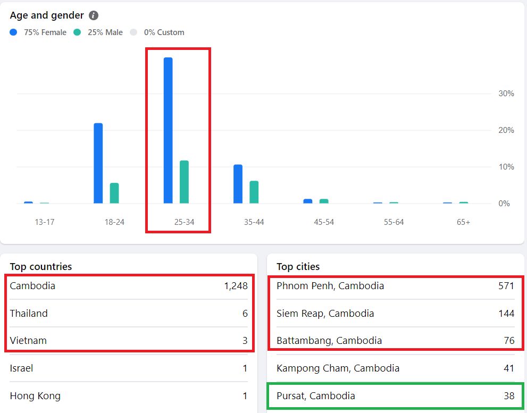The image size is (527, 413).
Task: Click the '76' value for Battambang
Action: [509, 341]
